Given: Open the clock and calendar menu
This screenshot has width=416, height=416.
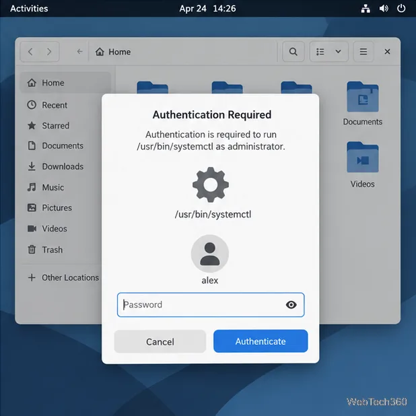Looking at the screenshot, I should coord(207,9).
